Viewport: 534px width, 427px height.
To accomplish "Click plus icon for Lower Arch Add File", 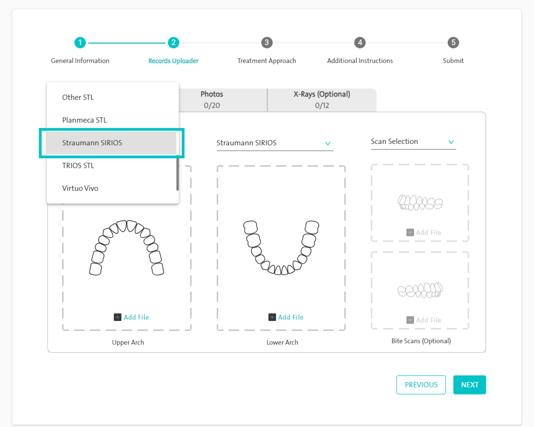I will click(x=272, y=317).
